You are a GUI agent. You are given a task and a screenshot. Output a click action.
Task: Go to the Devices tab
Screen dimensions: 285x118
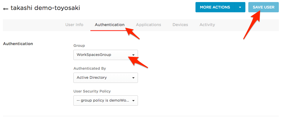[180, 25]
